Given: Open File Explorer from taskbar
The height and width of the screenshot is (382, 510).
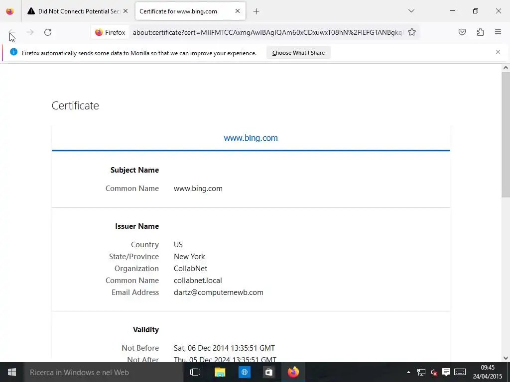Looking at the screenshot, I should click(220, 372).
